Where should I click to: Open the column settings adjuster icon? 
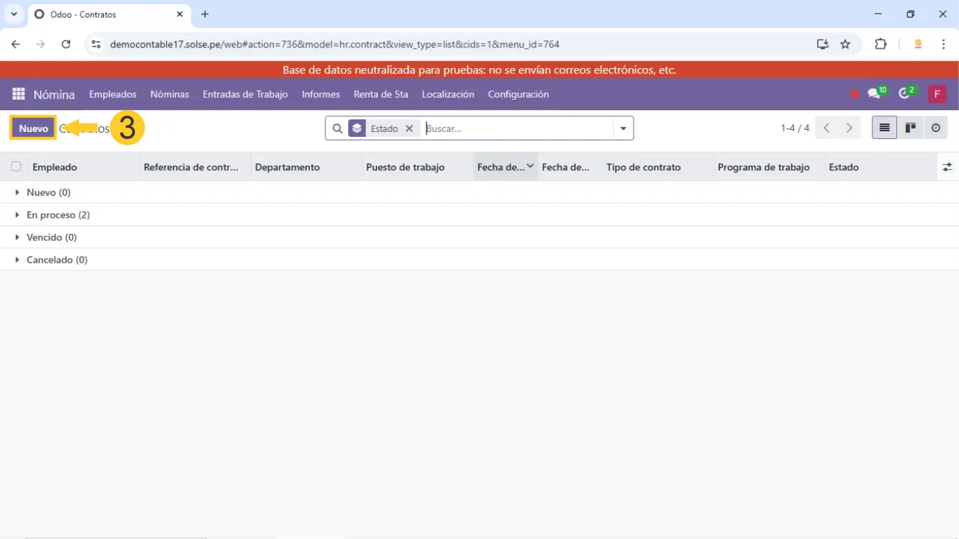click(x=947, y=167)
